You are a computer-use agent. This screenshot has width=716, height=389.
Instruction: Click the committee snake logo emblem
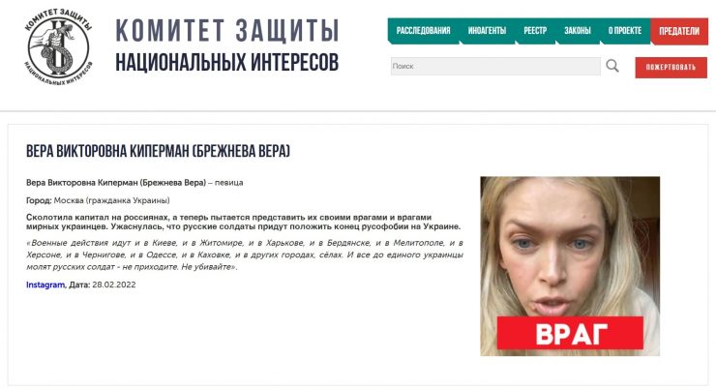pyautogui.click(x=58, y=46)
